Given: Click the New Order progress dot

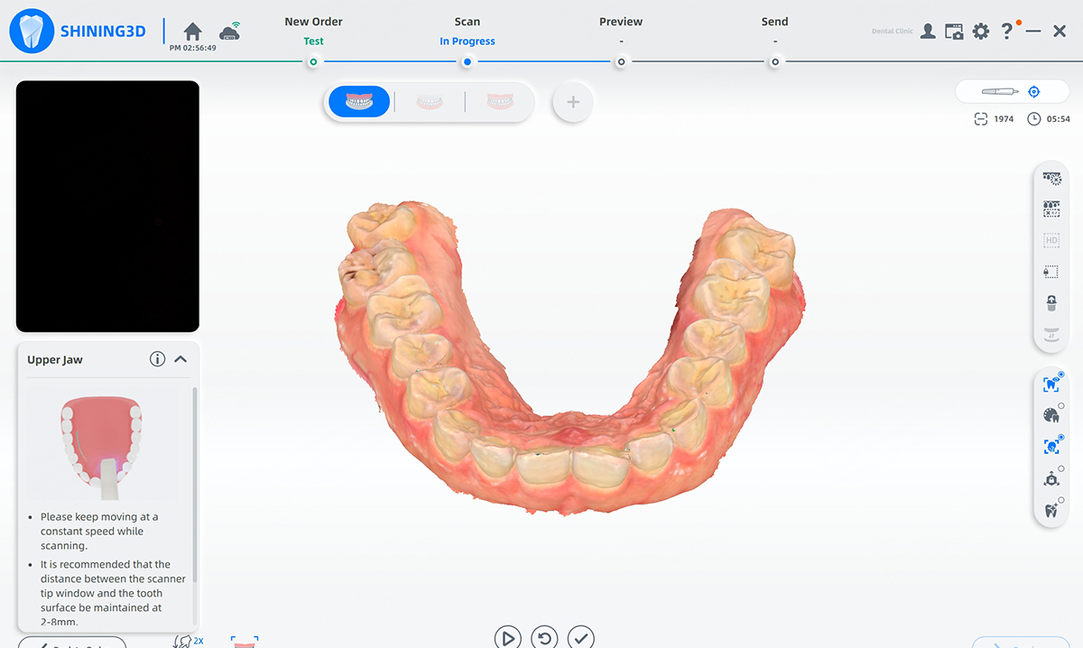Looking at the screenshot, I should coord(313,62).
